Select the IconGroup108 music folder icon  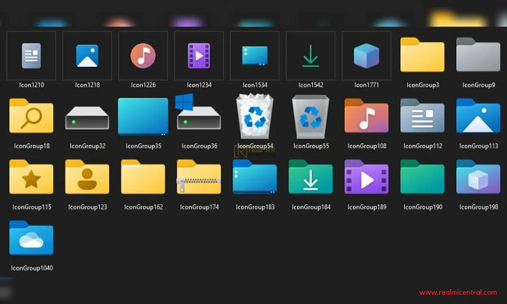(x=367, y=116)
